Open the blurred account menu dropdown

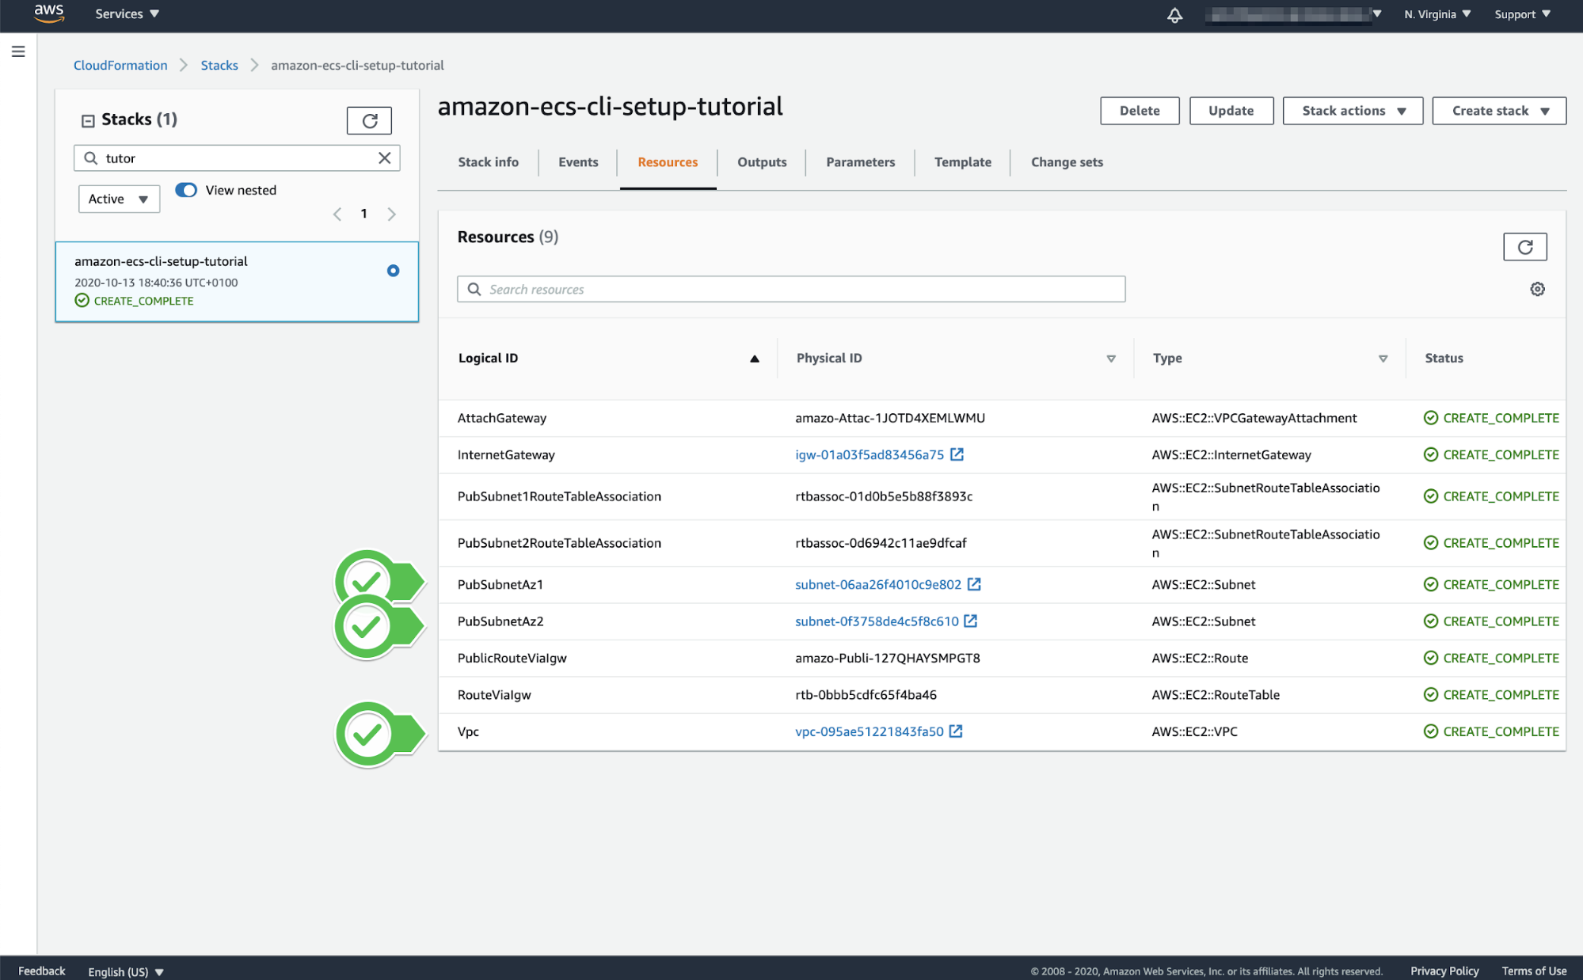click(1294, 14)
